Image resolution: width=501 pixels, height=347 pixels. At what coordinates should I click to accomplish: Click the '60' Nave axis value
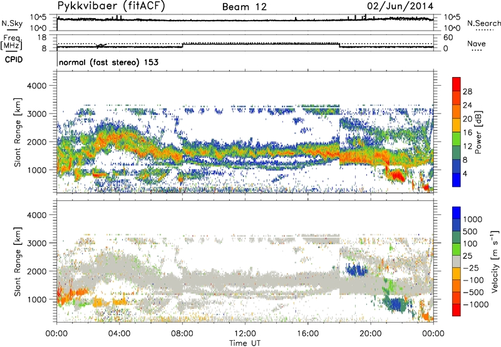[448, 38]
